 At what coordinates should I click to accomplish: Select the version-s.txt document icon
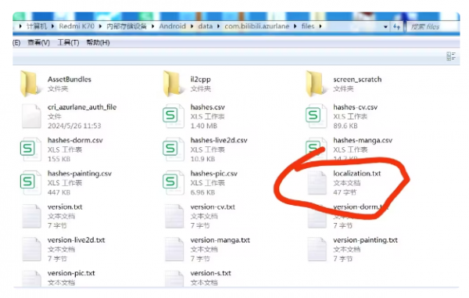click(x=174, y=278)
